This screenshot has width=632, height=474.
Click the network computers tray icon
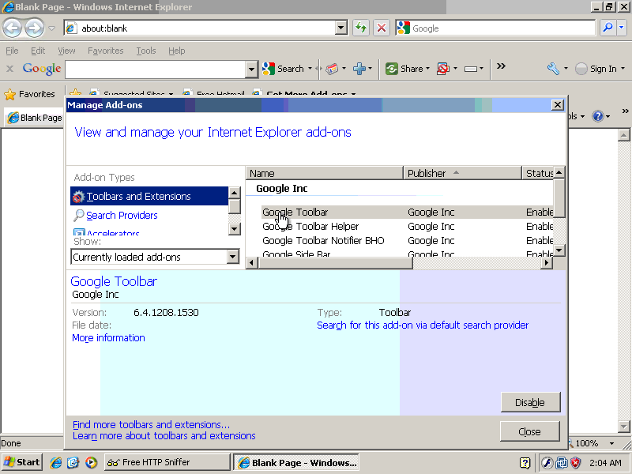(x=562, y=463)
